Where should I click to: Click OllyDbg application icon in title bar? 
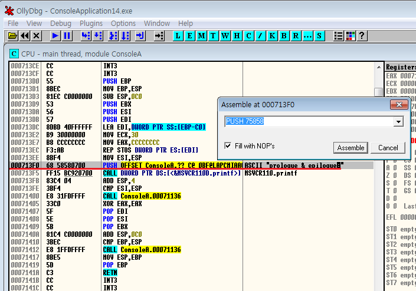(9, 11)
